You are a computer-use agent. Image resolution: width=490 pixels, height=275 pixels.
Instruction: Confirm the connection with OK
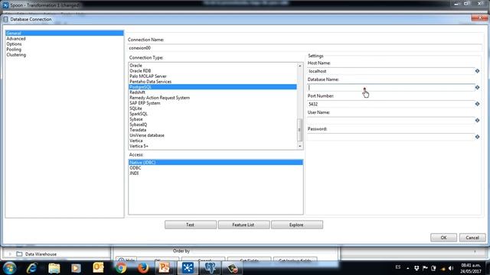point(443,238)
